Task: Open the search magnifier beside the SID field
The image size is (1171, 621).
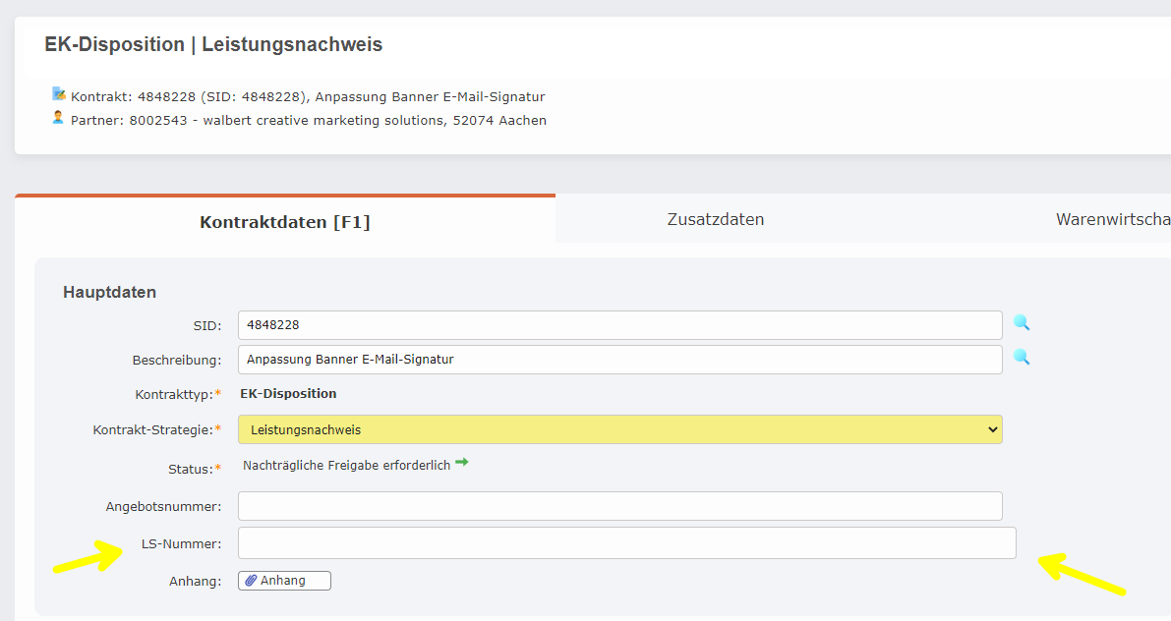Action: 1022,322
